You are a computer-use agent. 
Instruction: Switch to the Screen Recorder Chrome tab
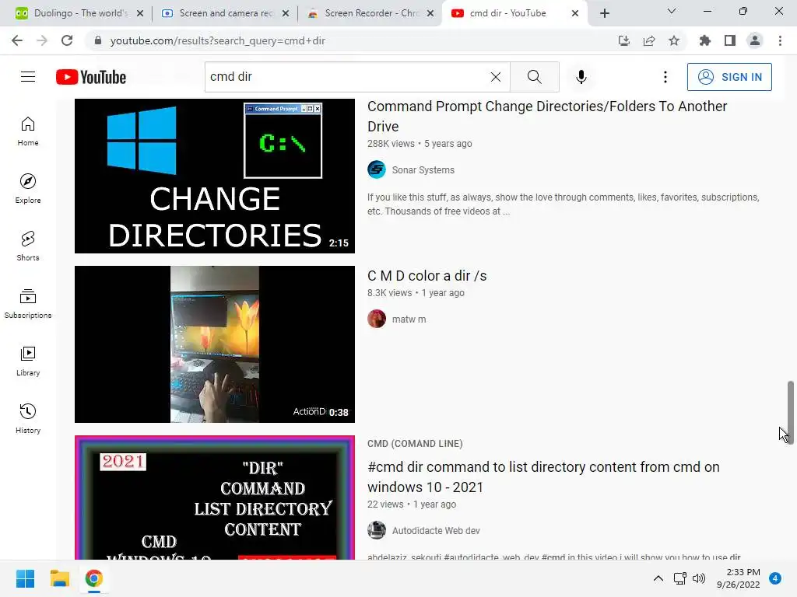(x=370, y=13)
